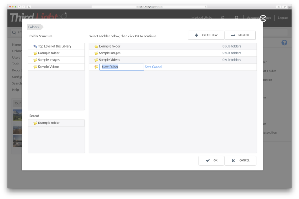Click Michael Wells user name in header
Image resolution: width=299 pixels, height=199 pixels.
(x=201, y=18)
